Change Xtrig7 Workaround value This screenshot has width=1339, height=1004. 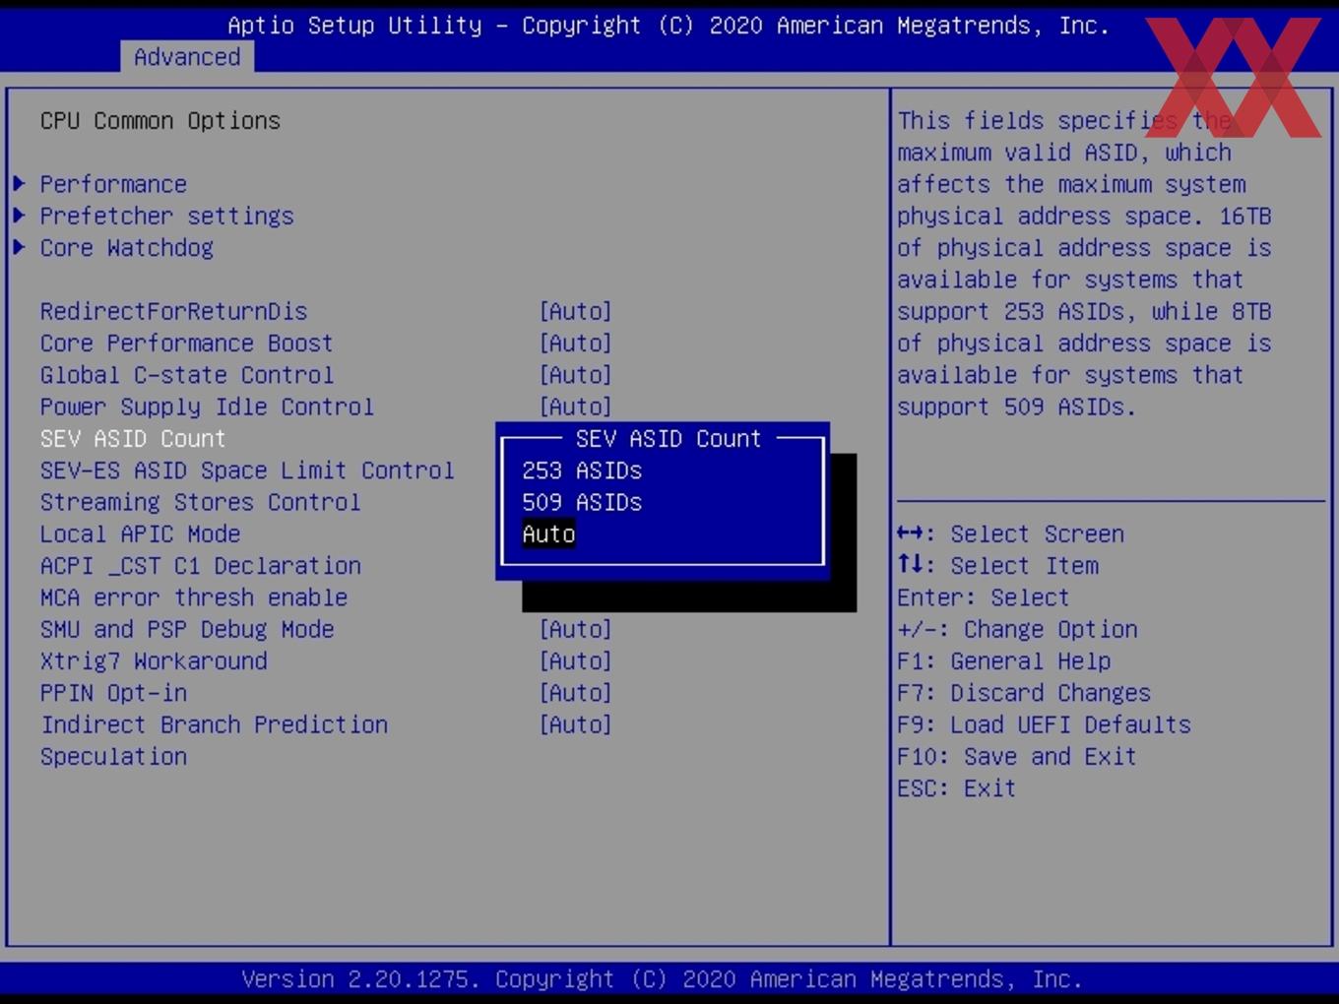click(x=576, y=660)
